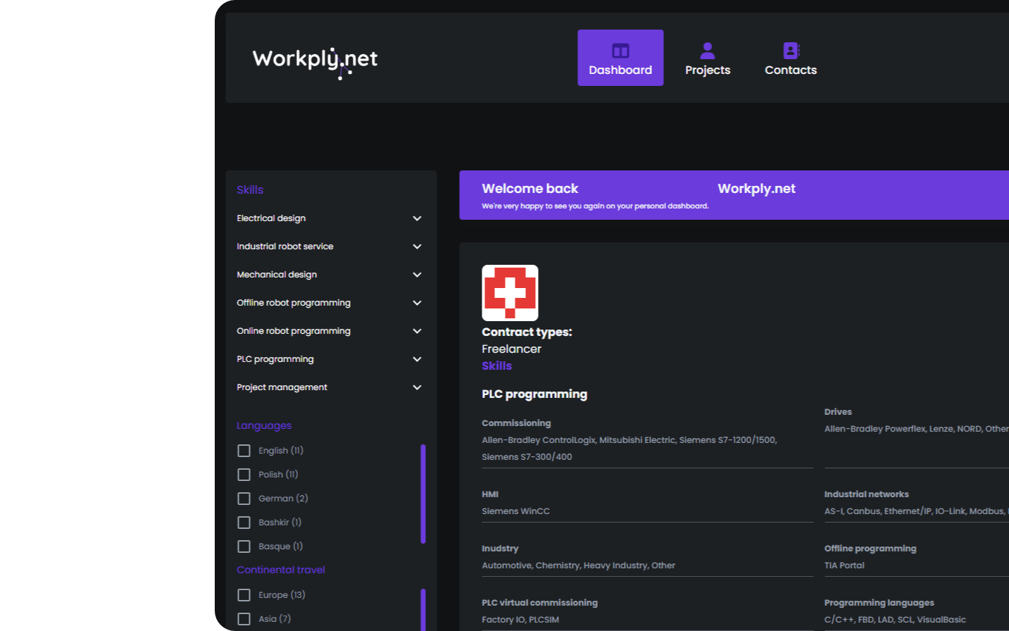Click the Project management skill label
This screenshot has height=631, width=1009.
(282, 387)
